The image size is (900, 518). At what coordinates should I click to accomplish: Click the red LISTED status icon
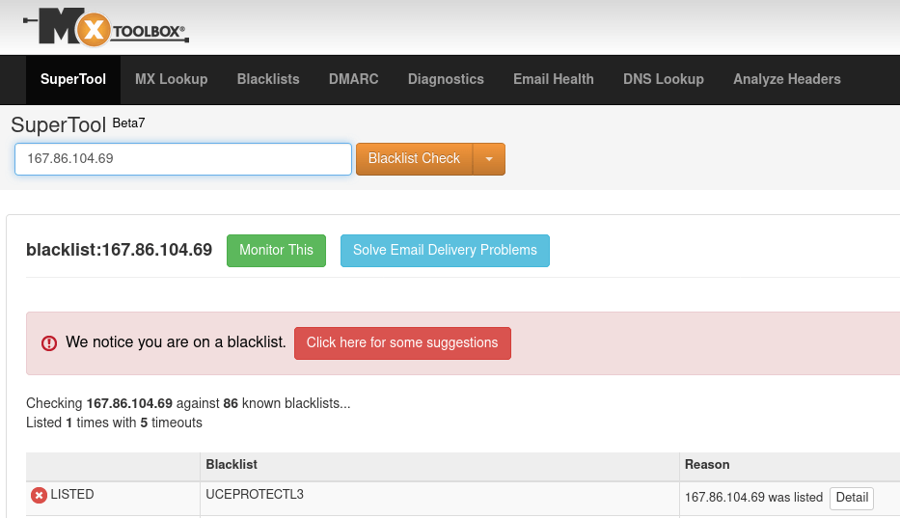pos(39,496)
